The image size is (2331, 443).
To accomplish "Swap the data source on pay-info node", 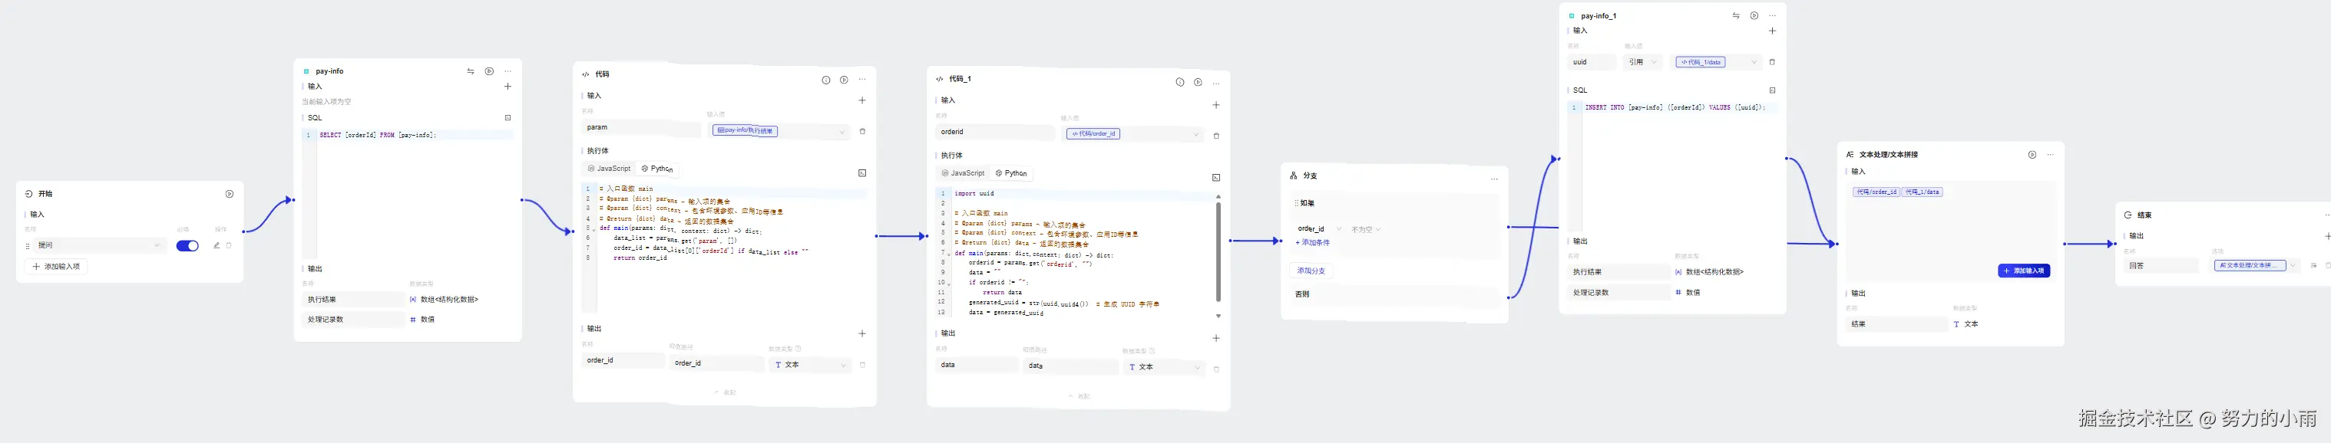I will click(x=471, y=71).
